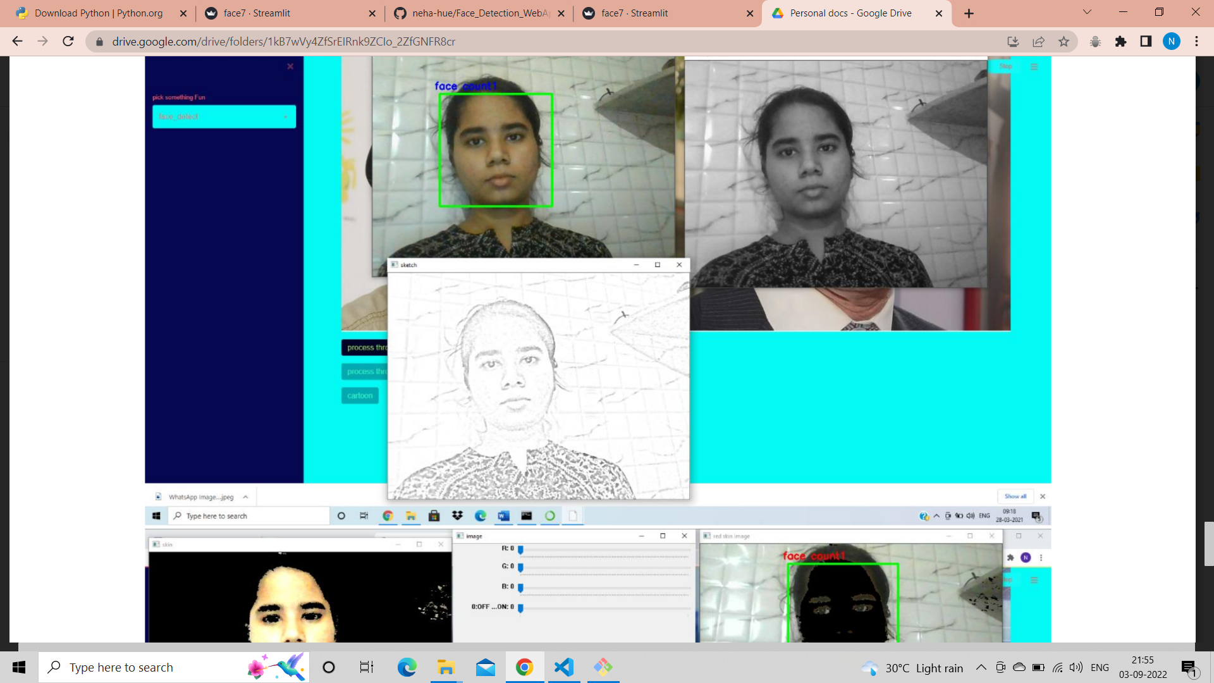Click the Windows taskbar search box
This screenshot has width=1214, height=683.
174,667
